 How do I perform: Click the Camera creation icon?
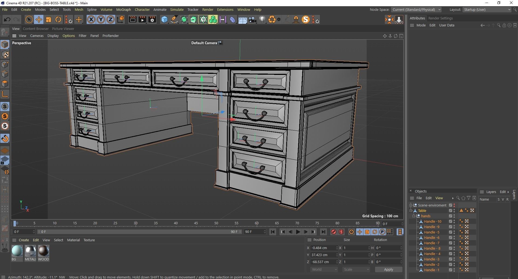tap(252, 19)
